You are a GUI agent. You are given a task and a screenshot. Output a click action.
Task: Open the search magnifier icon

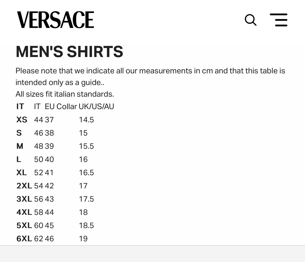tap(250, 20)
